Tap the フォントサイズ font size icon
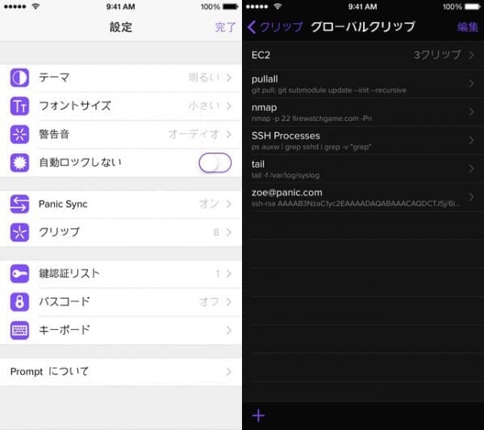Viewport: 484px width, 430px height. pos(19,106)
